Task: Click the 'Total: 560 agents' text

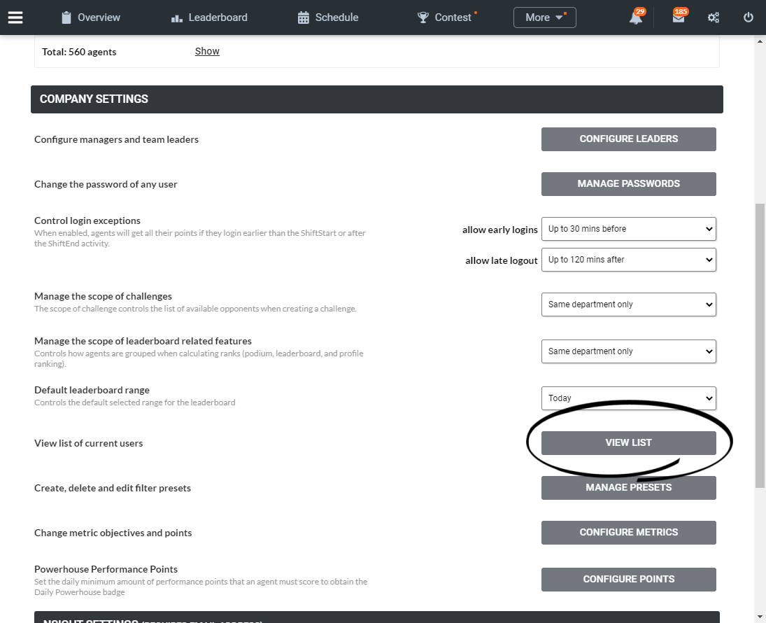Action: (x=79, y=52)
